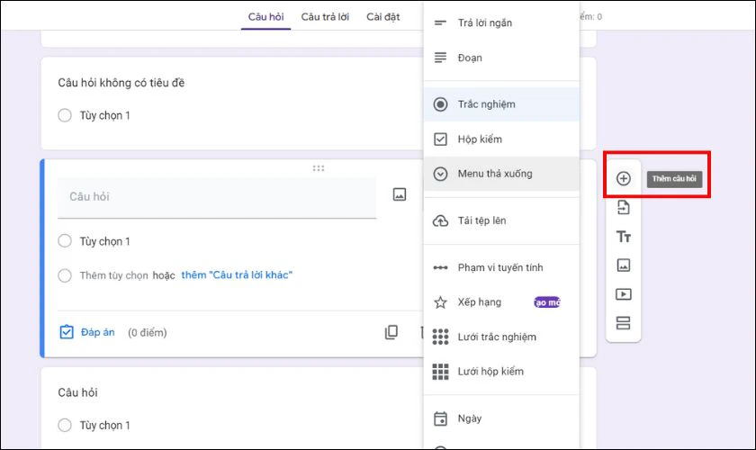Select Tùy chọn 1 radio in active question

point(65,240)
